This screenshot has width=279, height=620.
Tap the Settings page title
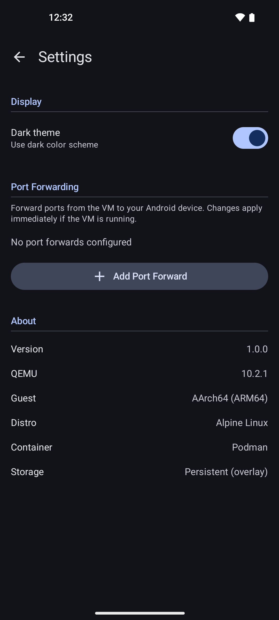(65, 57)
